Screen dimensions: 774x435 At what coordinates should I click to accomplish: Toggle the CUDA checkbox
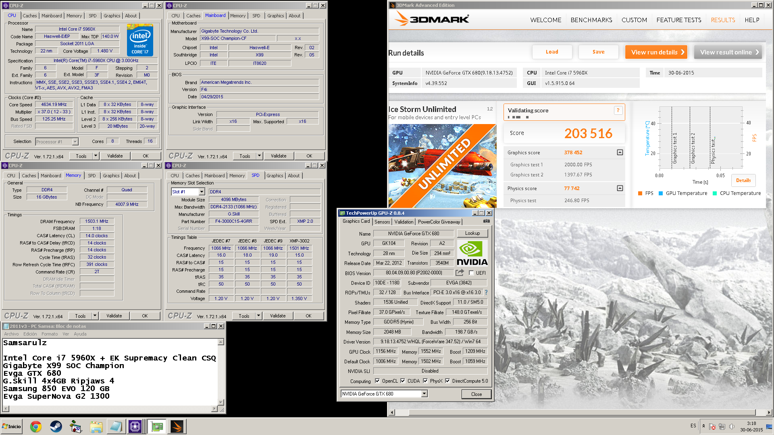tap(402, 381)
